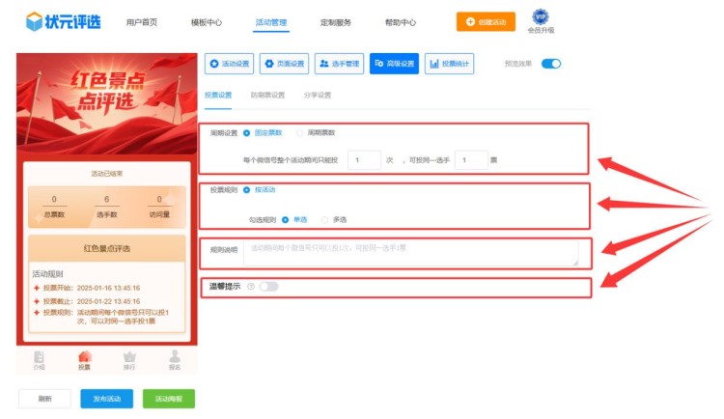Click the 报名 person icon in preview

point(175,357)
